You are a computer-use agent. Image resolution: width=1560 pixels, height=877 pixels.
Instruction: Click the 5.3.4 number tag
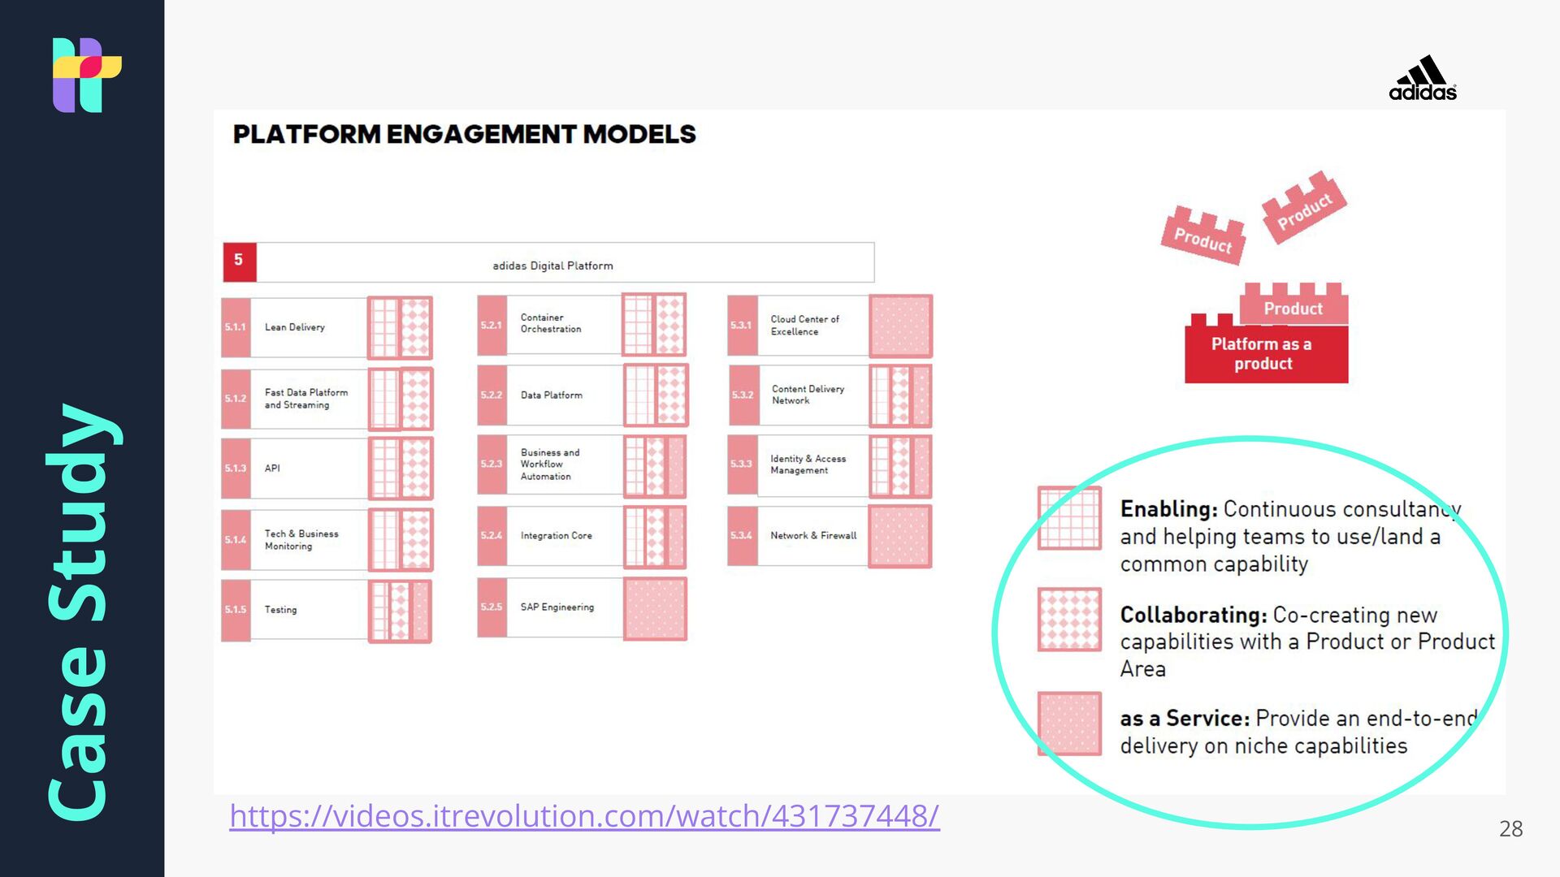tap(742, 536)
